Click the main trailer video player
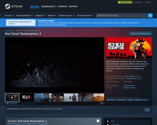 pyautogui.click(x=55, y=65)
